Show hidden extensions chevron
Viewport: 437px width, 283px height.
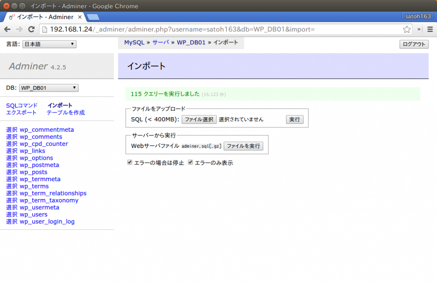coord(419,29)
